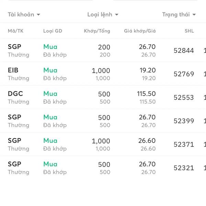Click the arrow icon beside Loại lệnh
Viewport: 206px width, 206px height.
click(x=117, y=14)
